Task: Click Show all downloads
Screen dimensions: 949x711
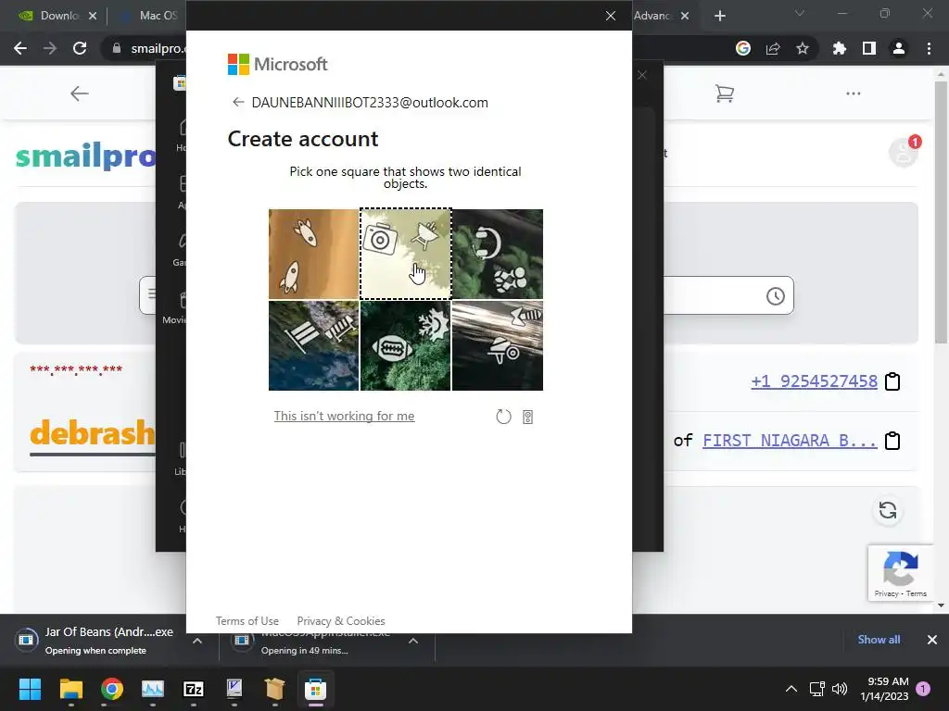Action: click(x=879, y=640)
